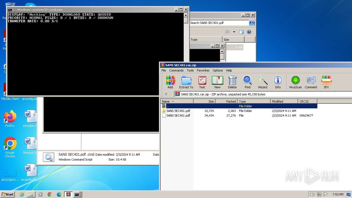The height and width of the screenshot is (198, 352).
Task: Click the SFX icon
Action: [326, 82]
